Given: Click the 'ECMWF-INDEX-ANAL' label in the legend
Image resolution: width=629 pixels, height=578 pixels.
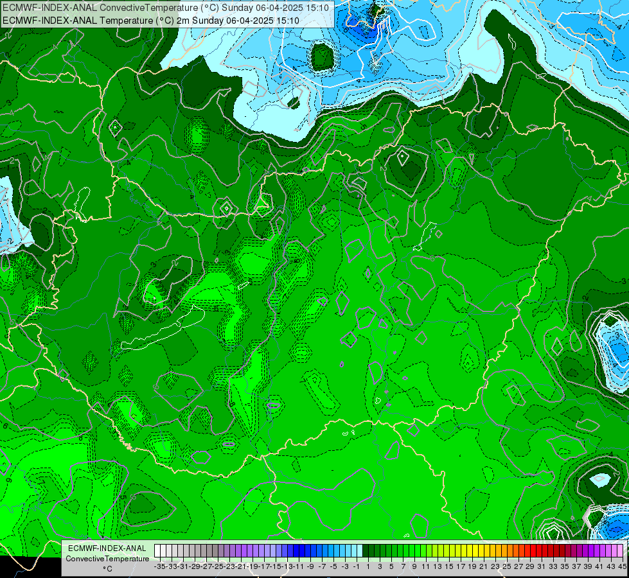Looking at the screenshot, I should tap(107, 548).
